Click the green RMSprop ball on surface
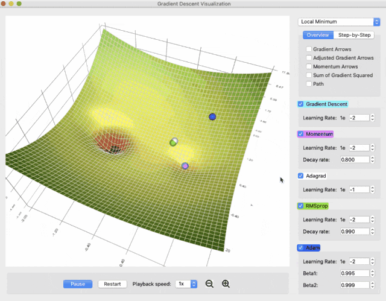The image size is (386, 301). [x=173, y=143]
